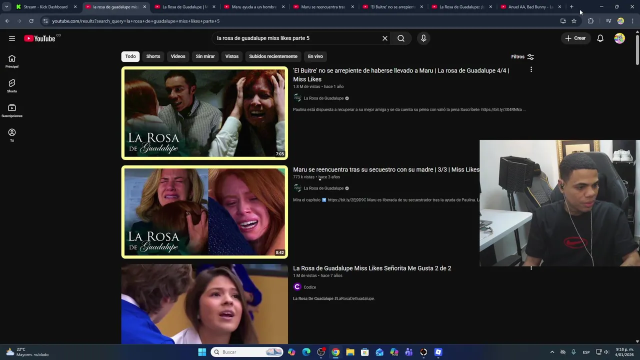The image size is (640, 360).
Task: Open the Chrome tab search dropdown
Action: coord(6,7)
